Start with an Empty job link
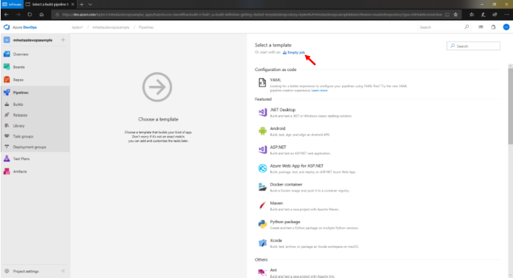This screenshot has width=513, height=278. pos(295,52)
